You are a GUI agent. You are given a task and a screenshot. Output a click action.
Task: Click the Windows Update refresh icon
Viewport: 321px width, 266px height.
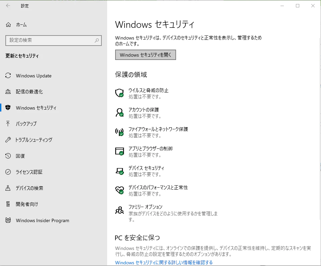coord(8,76)
